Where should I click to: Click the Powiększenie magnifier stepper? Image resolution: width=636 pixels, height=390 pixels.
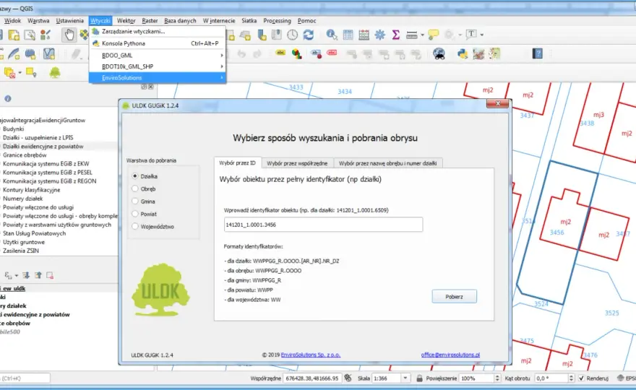click(x=497, y=378)
